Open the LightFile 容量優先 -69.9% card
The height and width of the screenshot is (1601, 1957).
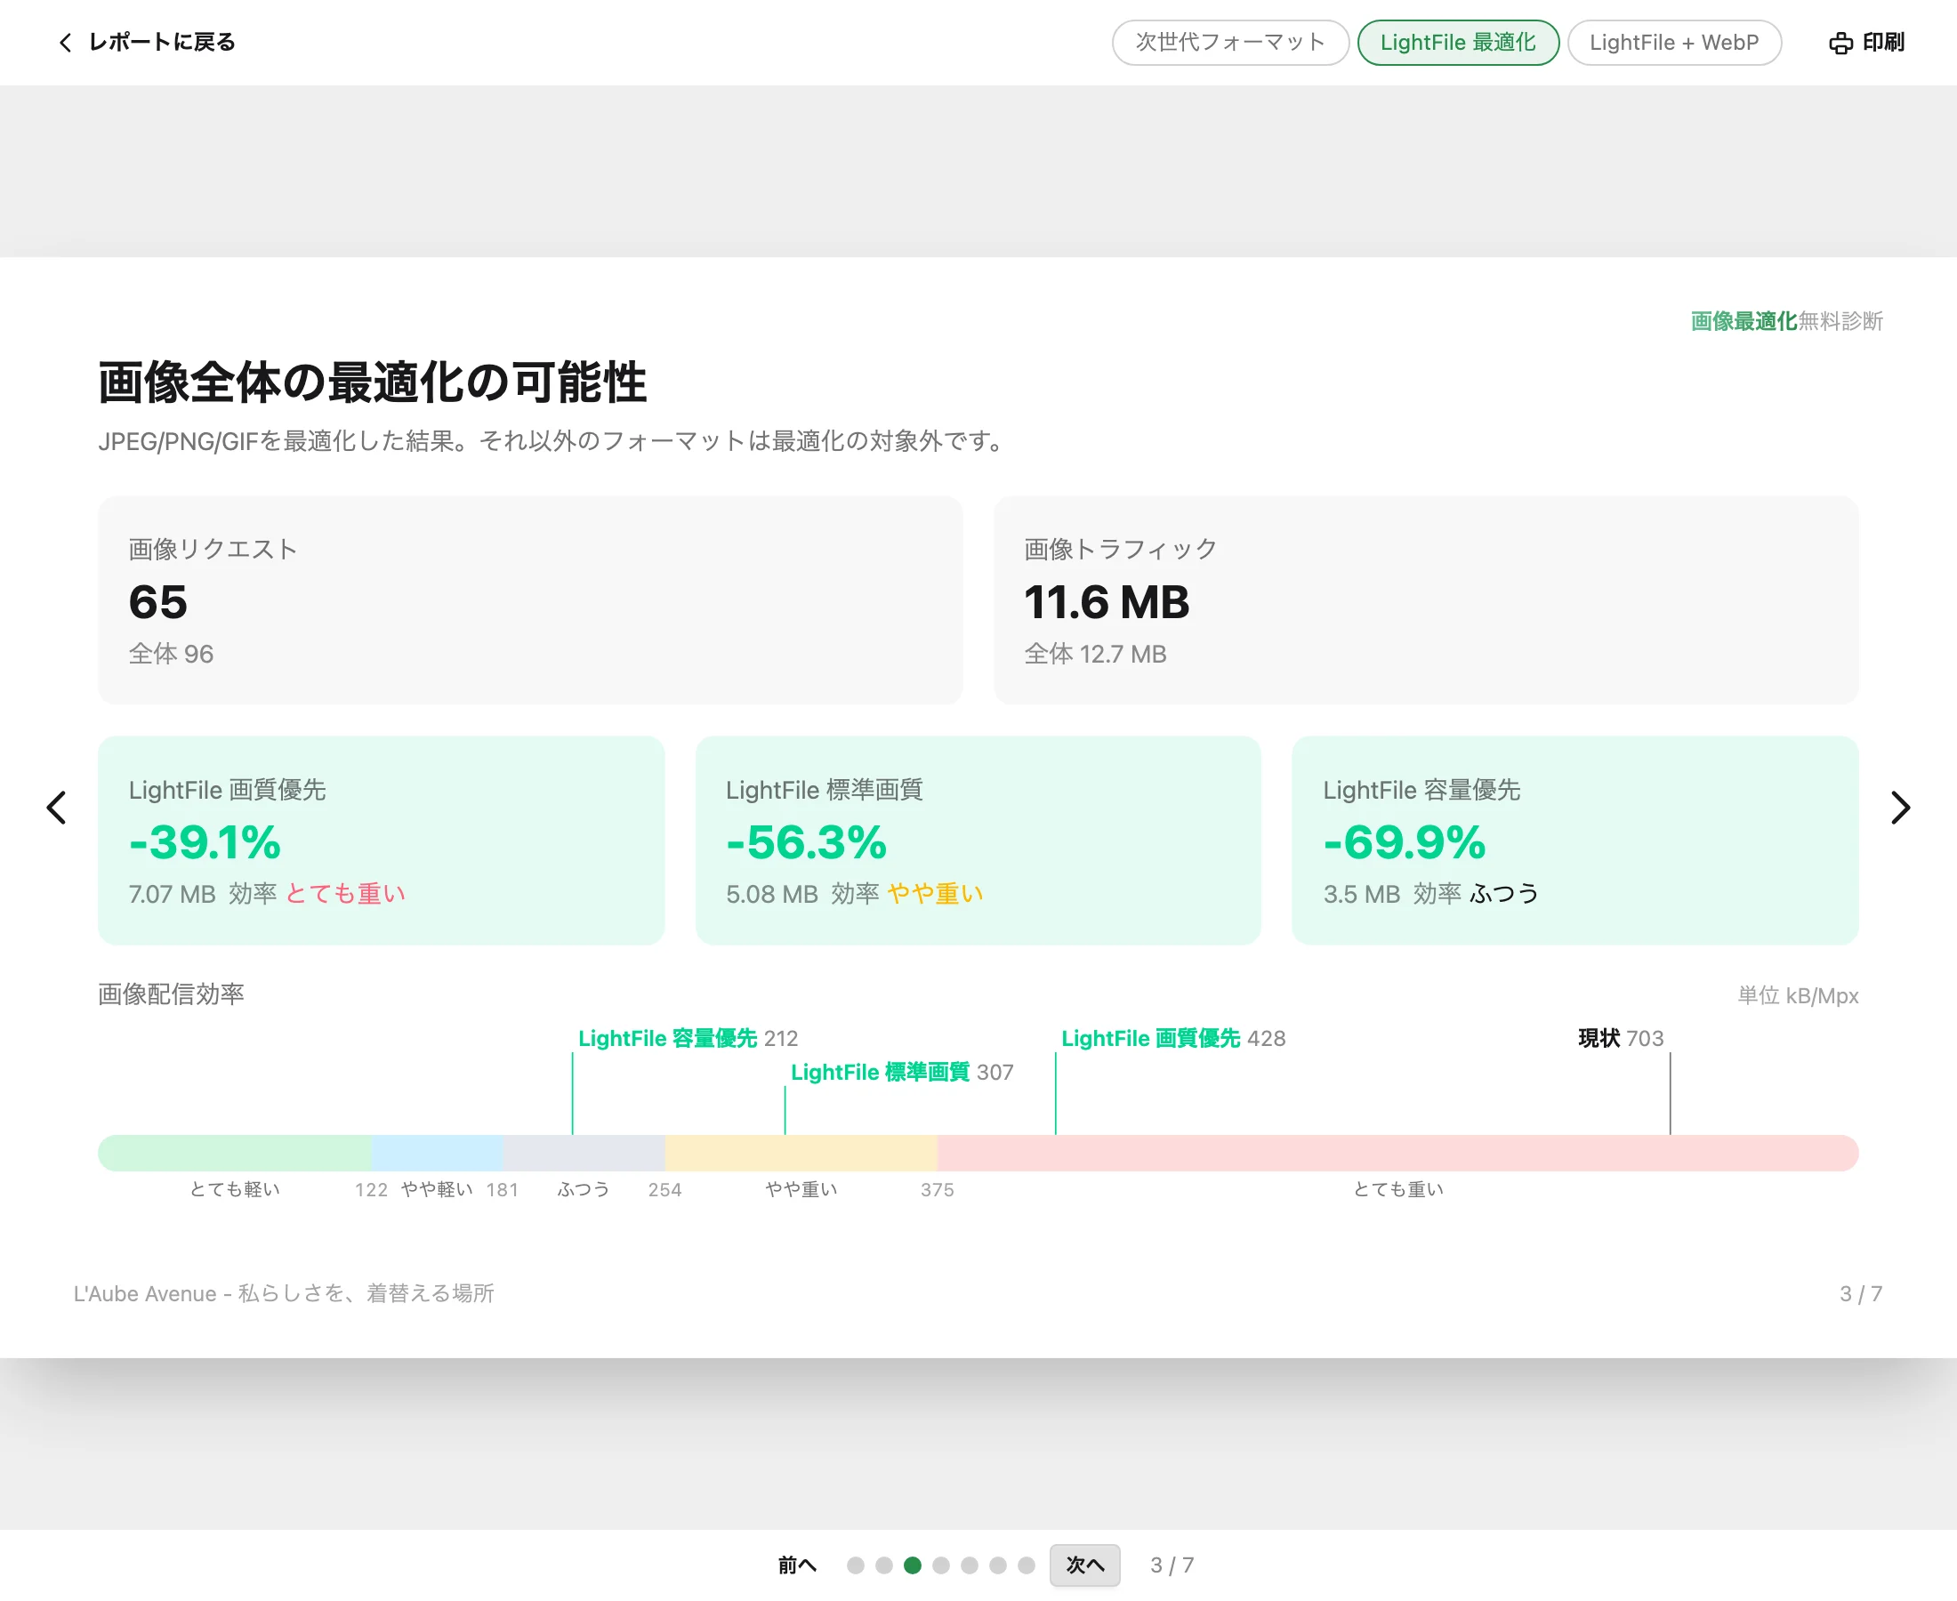[x=1575, y=841]
